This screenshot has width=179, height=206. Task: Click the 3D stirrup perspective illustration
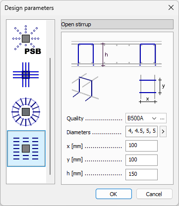pyautogui.click(x=85, y=88)
